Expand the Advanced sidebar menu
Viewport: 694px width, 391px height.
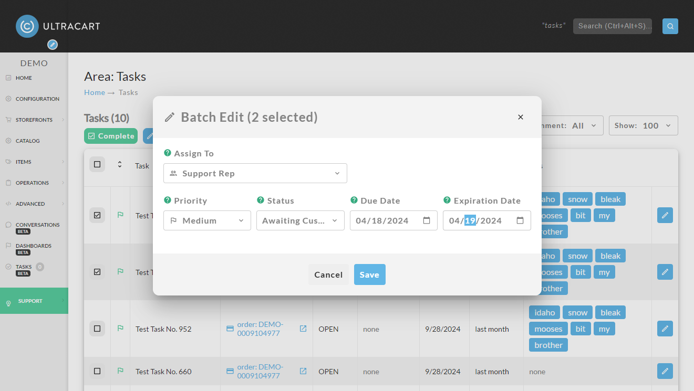34,204
